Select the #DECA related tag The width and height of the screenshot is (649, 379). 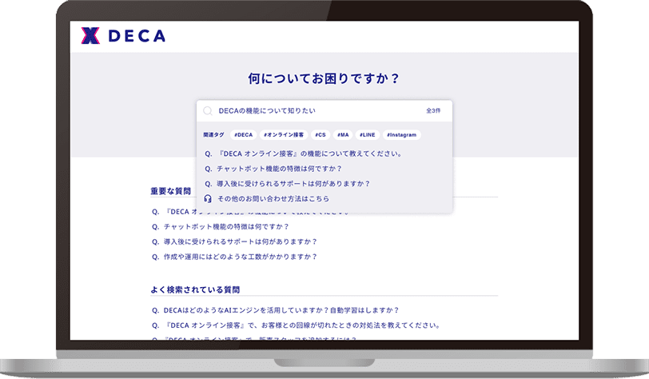[243, 135]
